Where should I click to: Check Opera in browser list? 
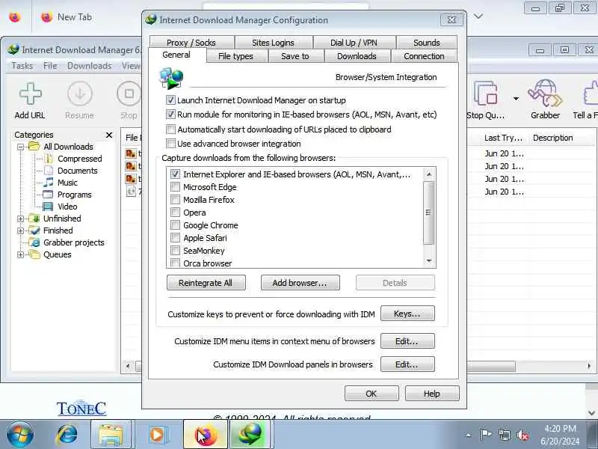click(x=175, y=213)
